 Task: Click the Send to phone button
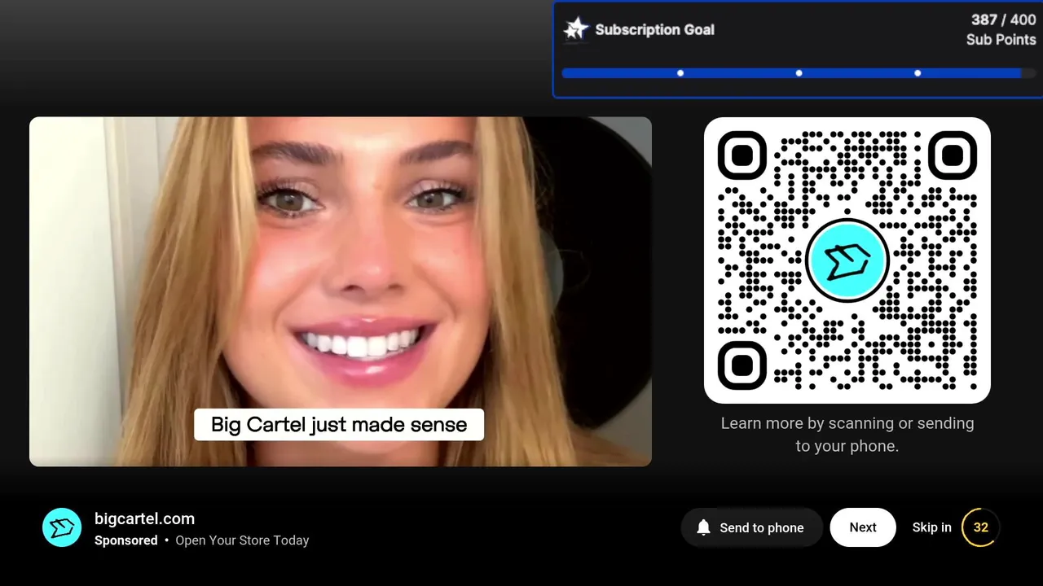click(751, 527)
